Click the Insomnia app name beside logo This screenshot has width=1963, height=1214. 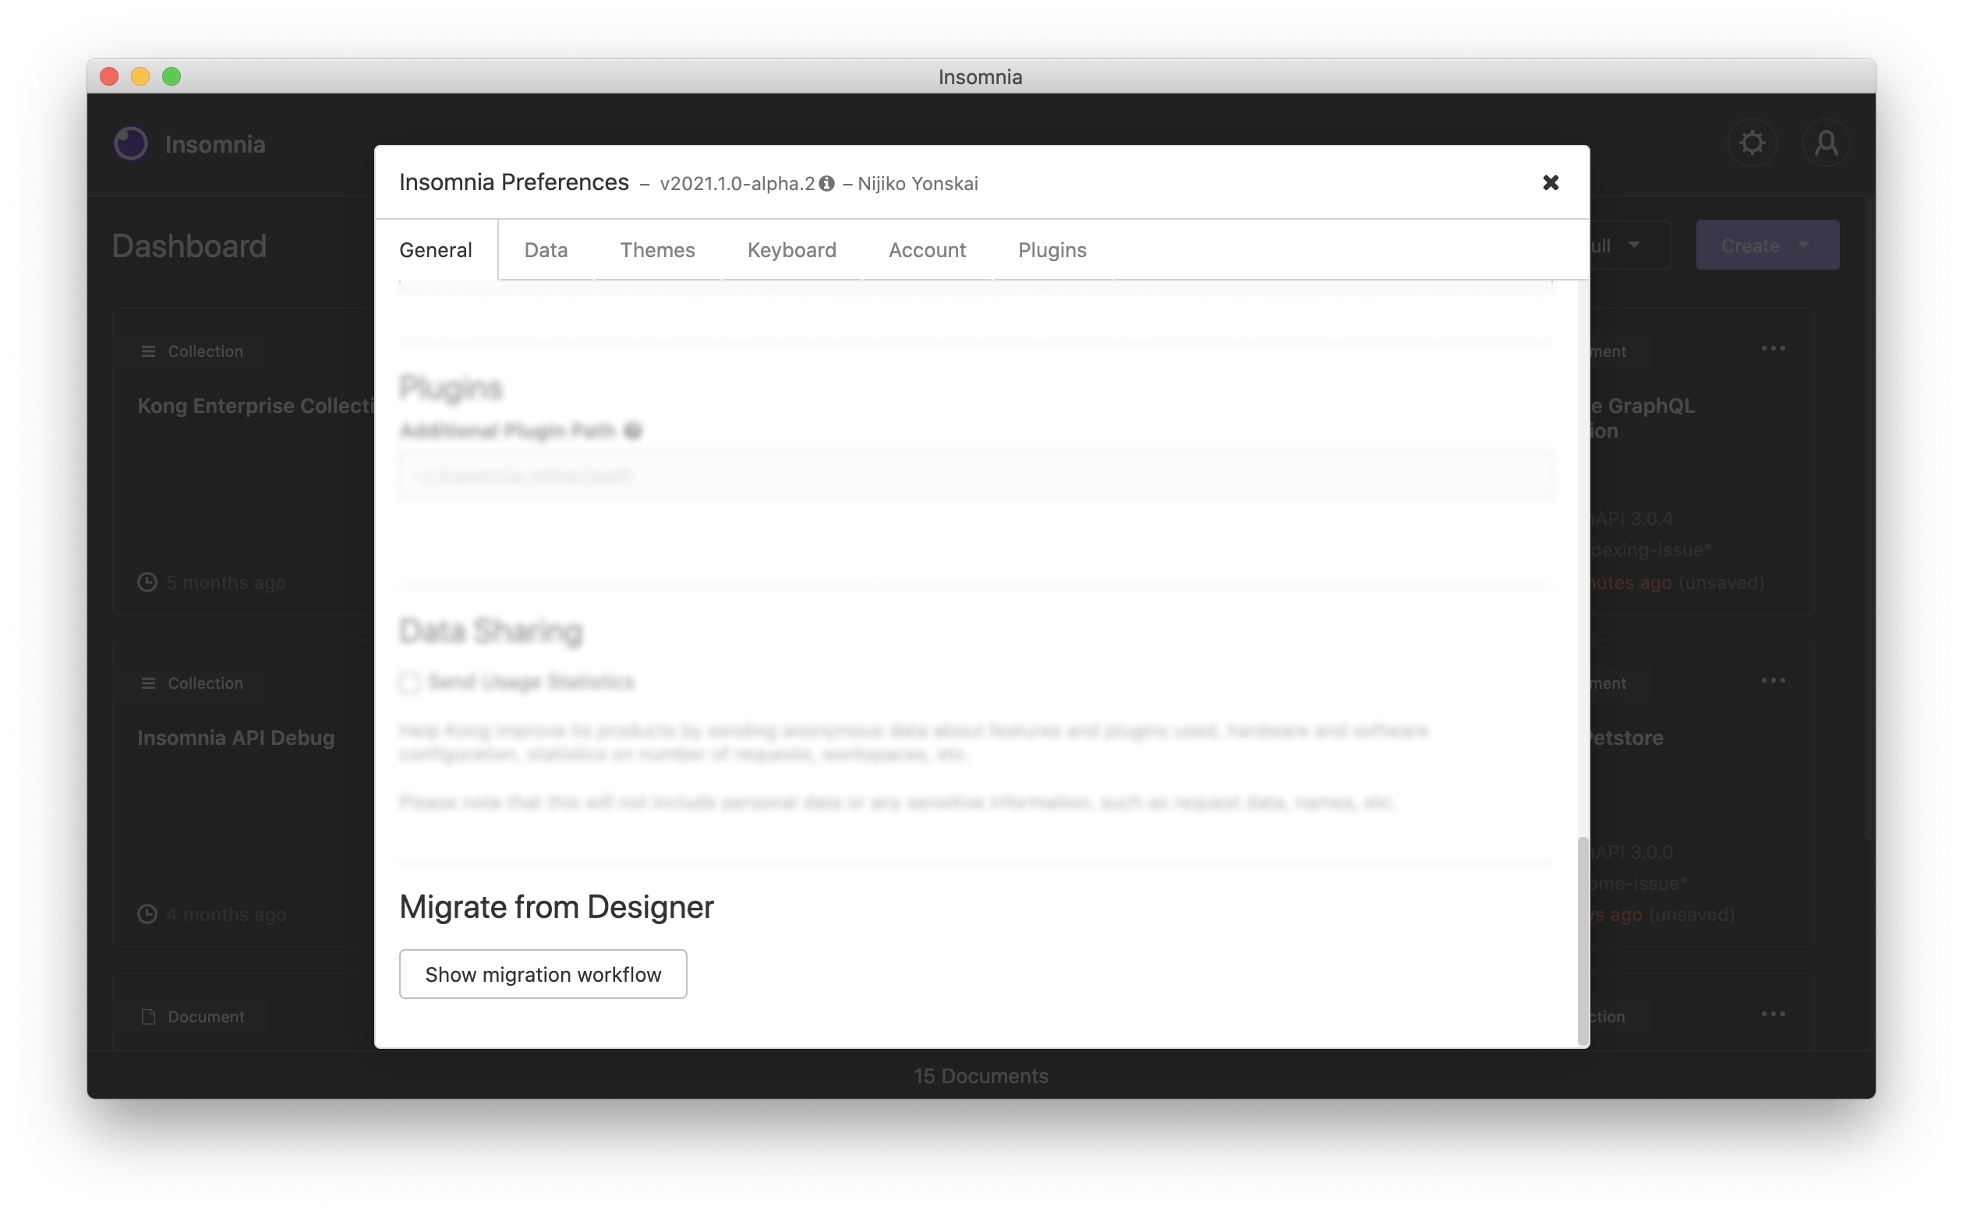215,144
